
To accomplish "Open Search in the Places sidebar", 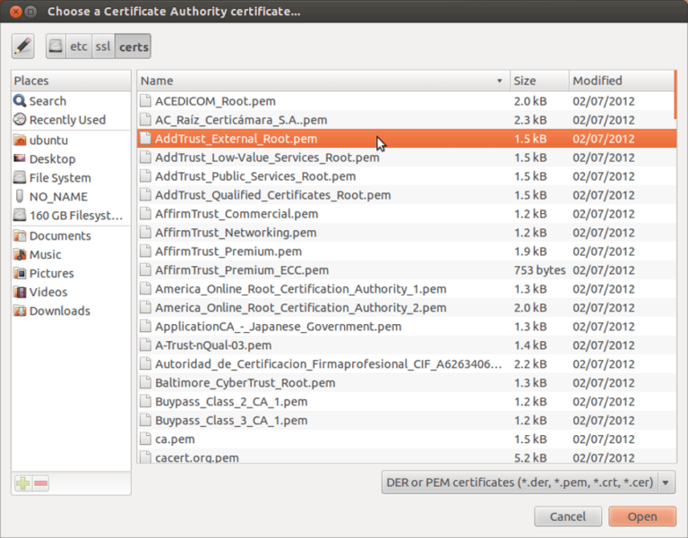I will (x=47, y=101).
